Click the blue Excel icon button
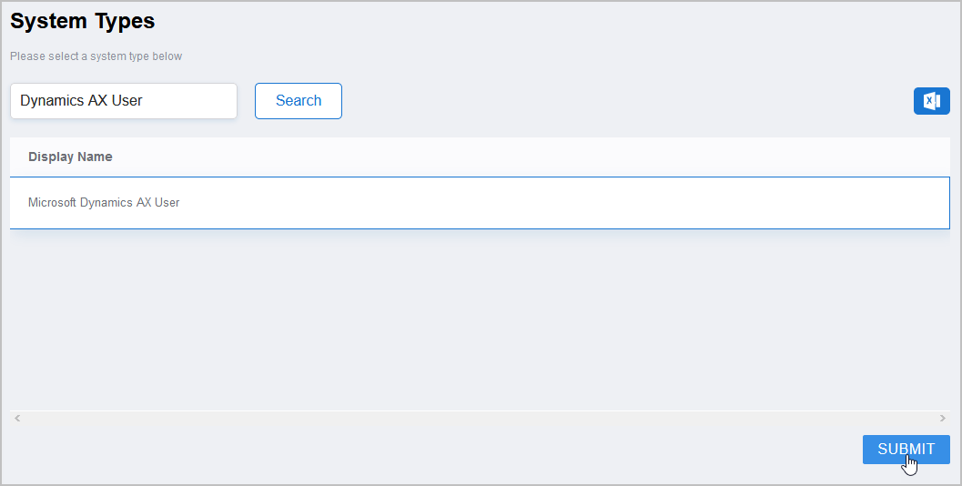The height and width of the screenshot is (486, 962). click(931, 101)
